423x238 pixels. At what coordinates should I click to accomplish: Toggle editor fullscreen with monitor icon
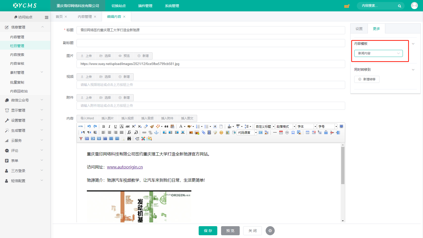(341, 126)
